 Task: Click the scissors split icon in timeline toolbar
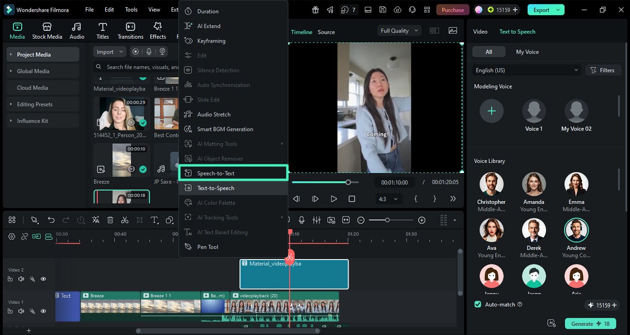click(x=125, y=220)
